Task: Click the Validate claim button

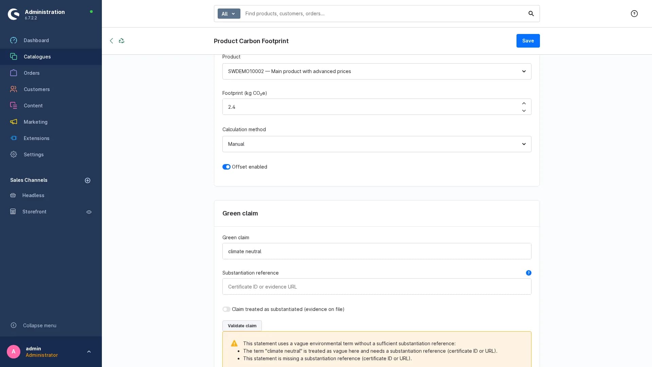Action: click(x=242, y=326)
